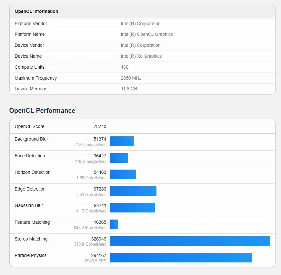Click the OpenCL Information header
281x275 pixels.
[36, 11]
